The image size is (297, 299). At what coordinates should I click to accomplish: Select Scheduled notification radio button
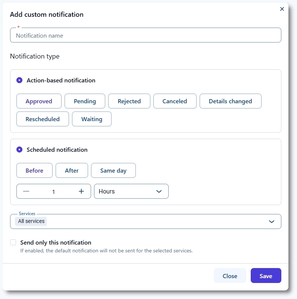pyautogui.click(x=19, y=149)
